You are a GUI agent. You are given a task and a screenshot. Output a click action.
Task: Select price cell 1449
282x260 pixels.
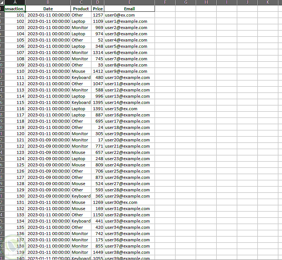98,252
